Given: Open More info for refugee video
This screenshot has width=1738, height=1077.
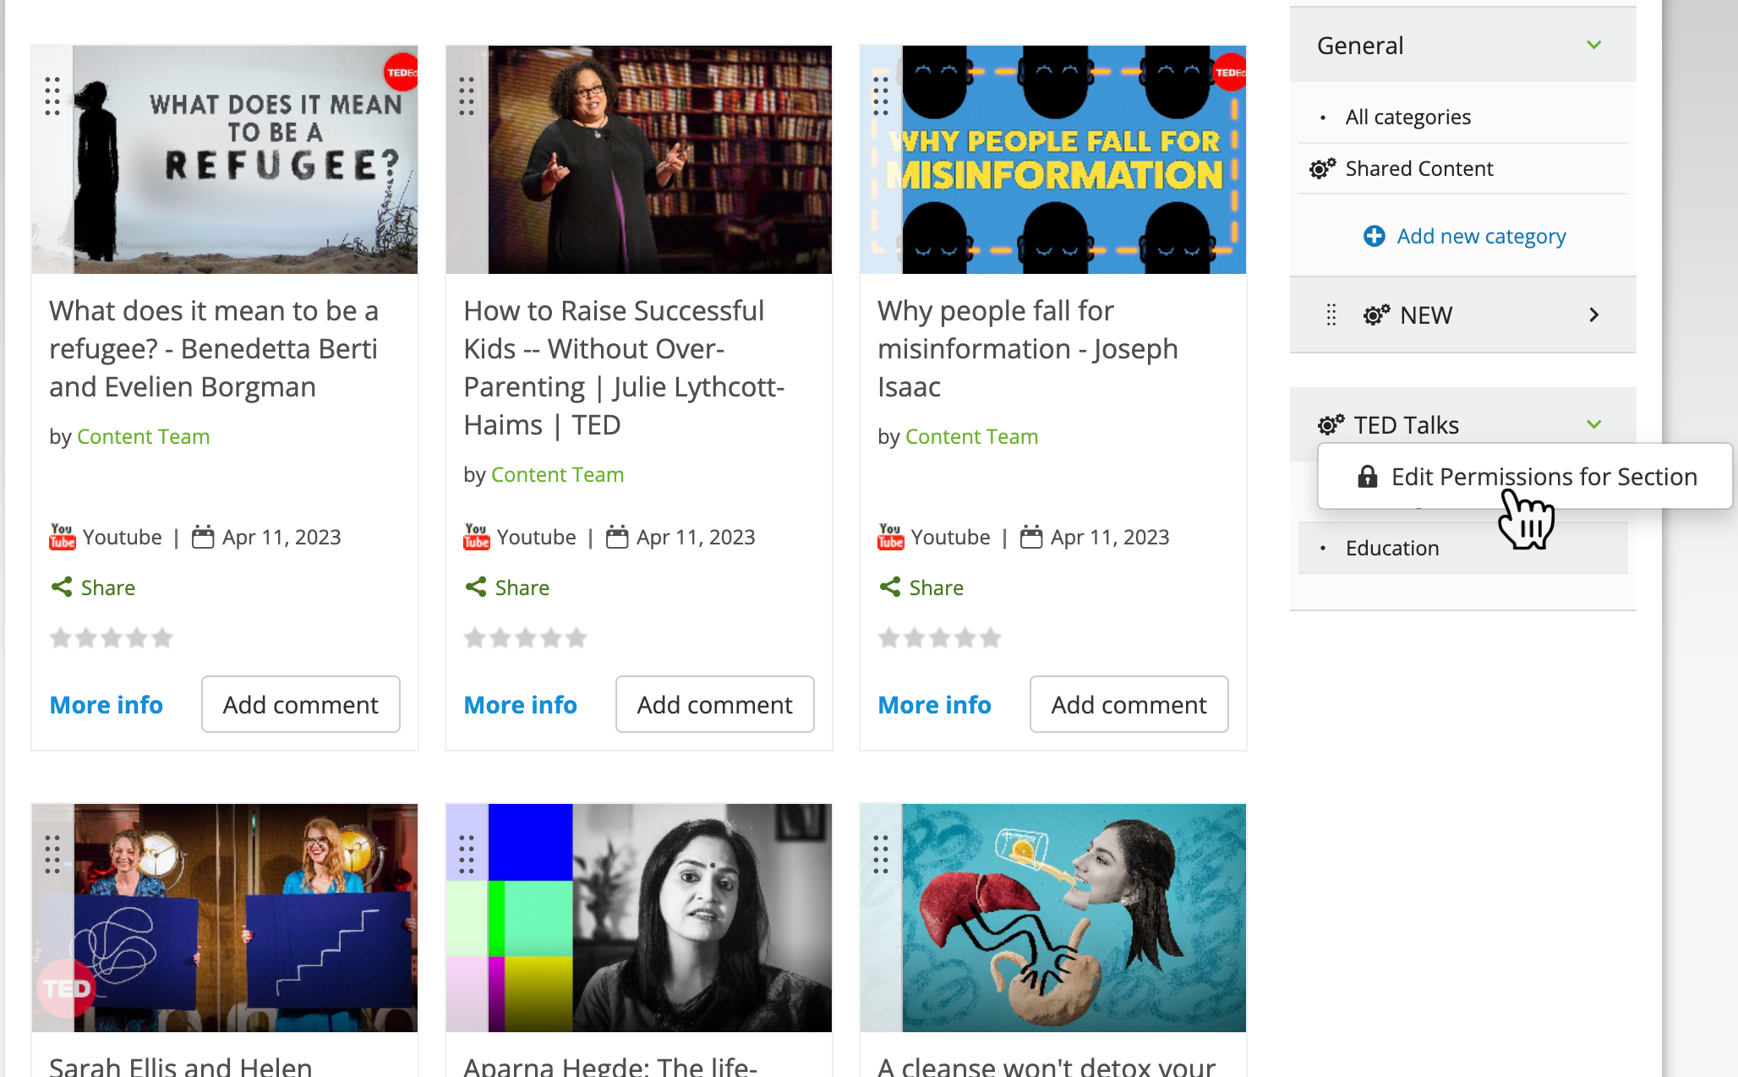Looking at the screenshot, I should [x=107, y=704].
